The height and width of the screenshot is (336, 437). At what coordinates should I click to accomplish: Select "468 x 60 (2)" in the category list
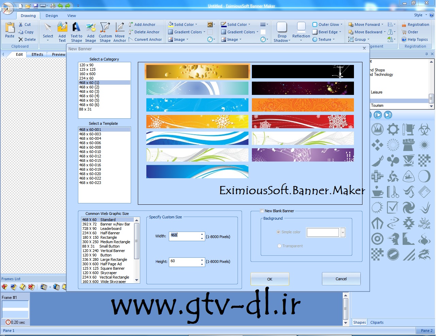(104, 87)
